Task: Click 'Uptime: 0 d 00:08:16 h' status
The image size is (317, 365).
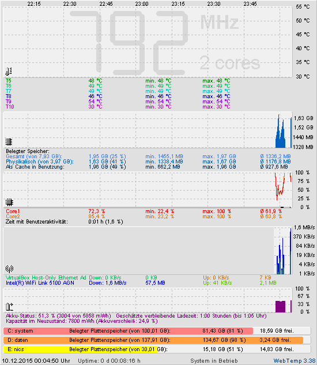Action: pyautogui.click(x=109, y=361)
